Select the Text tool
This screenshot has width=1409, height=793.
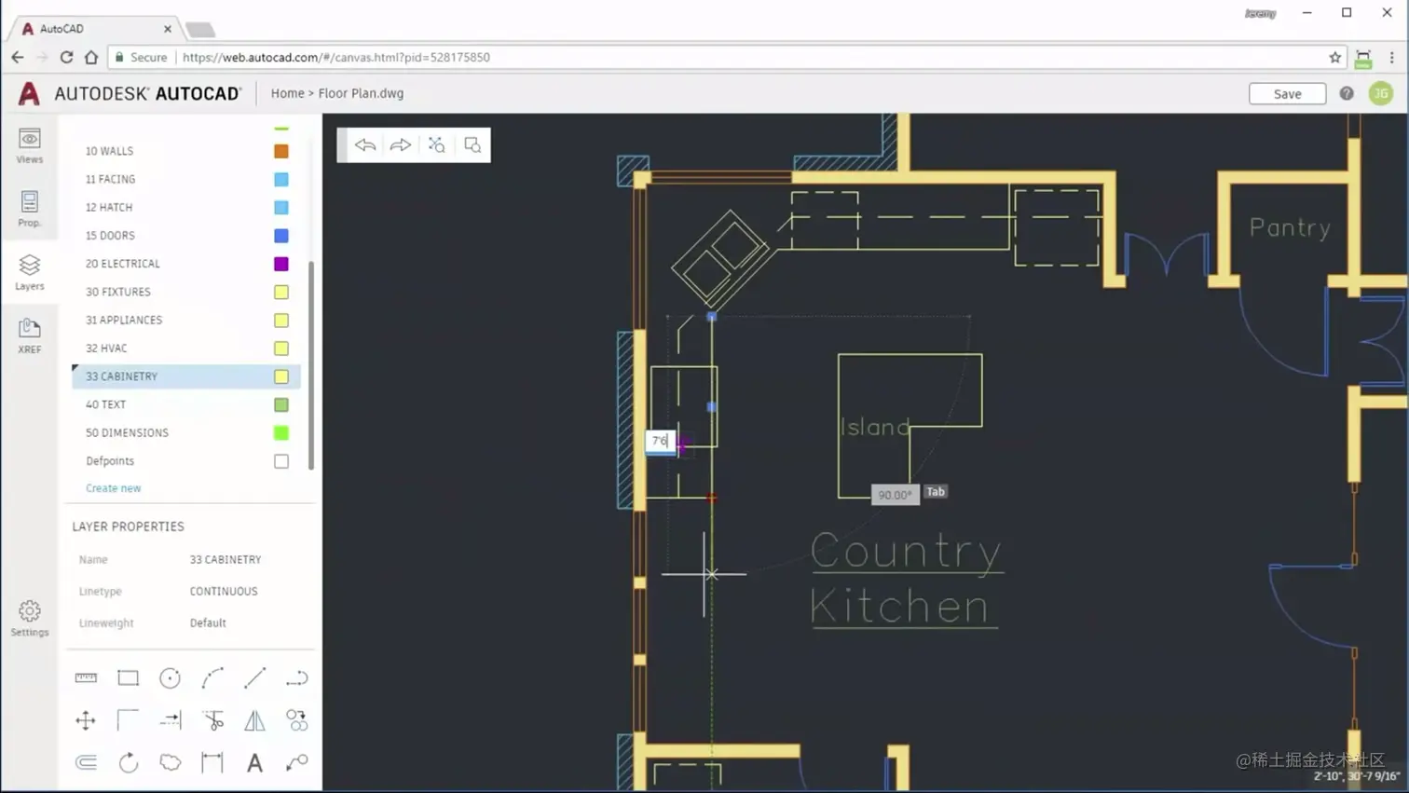click(254, 762)
